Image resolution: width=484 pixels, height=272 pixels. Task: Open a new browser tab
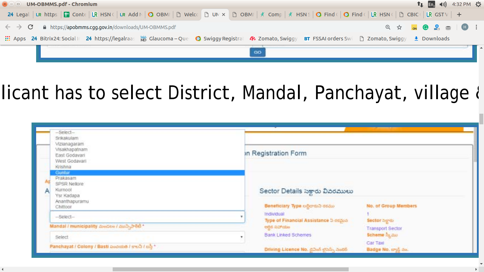pos(459,15)
